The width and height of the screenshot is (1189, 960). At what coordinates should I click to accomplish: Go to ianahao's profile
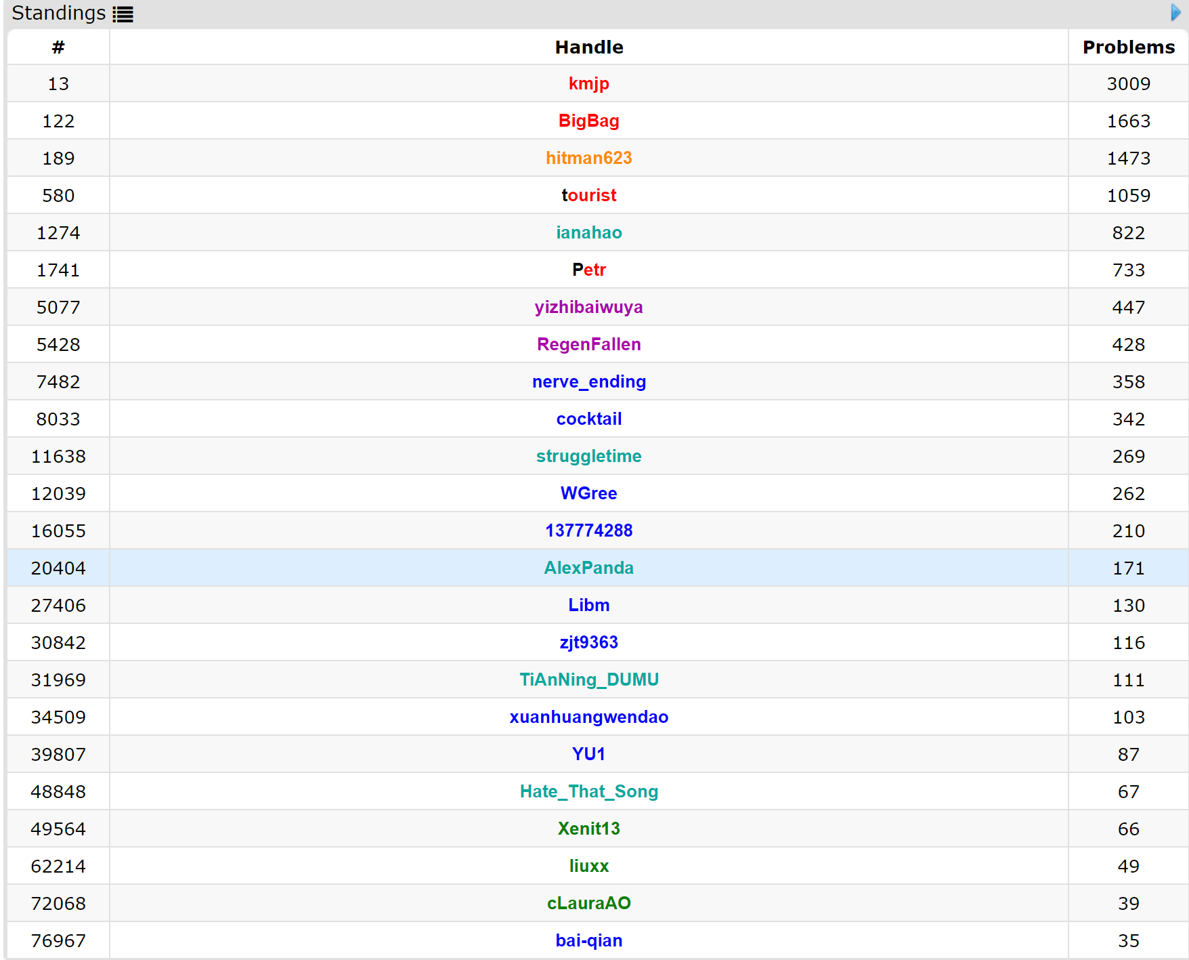click(588, 233)
